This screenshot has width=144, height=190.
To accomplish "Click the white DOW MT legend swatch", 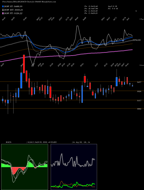I will click(3, 10).
